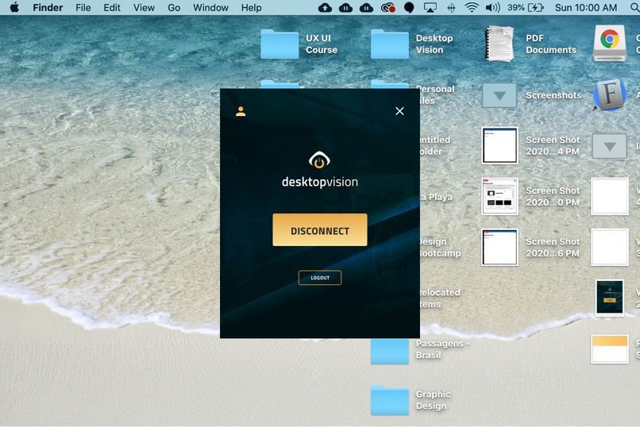
Task: Select the UX UI Course folder
Action: point(280,44)
